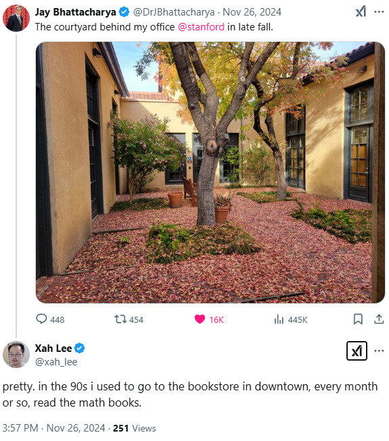Enlarge the Stanford courtyard photo

pyautogui.click(x=210, y=172)
